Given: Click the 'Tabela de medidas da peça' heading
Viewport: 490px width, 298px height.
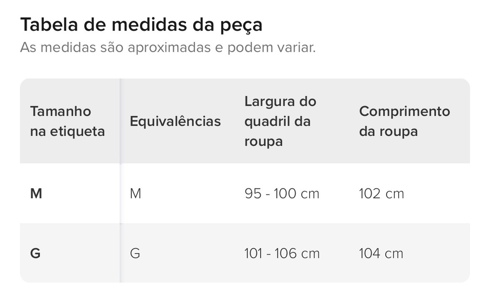Looking at the screenshot, I should (x=141, y=25).
